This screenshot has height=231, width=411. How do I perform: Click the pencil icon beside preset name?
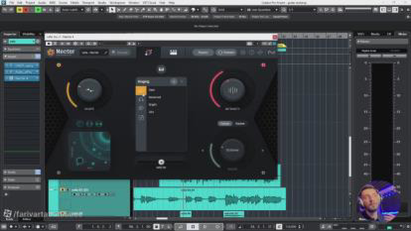pyautogui.click(x=105, y=53)
